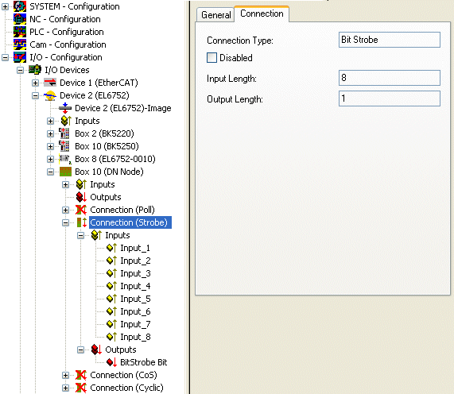
Task: Click the BitStrobe Bit output icon
Action: click(111, 362)
